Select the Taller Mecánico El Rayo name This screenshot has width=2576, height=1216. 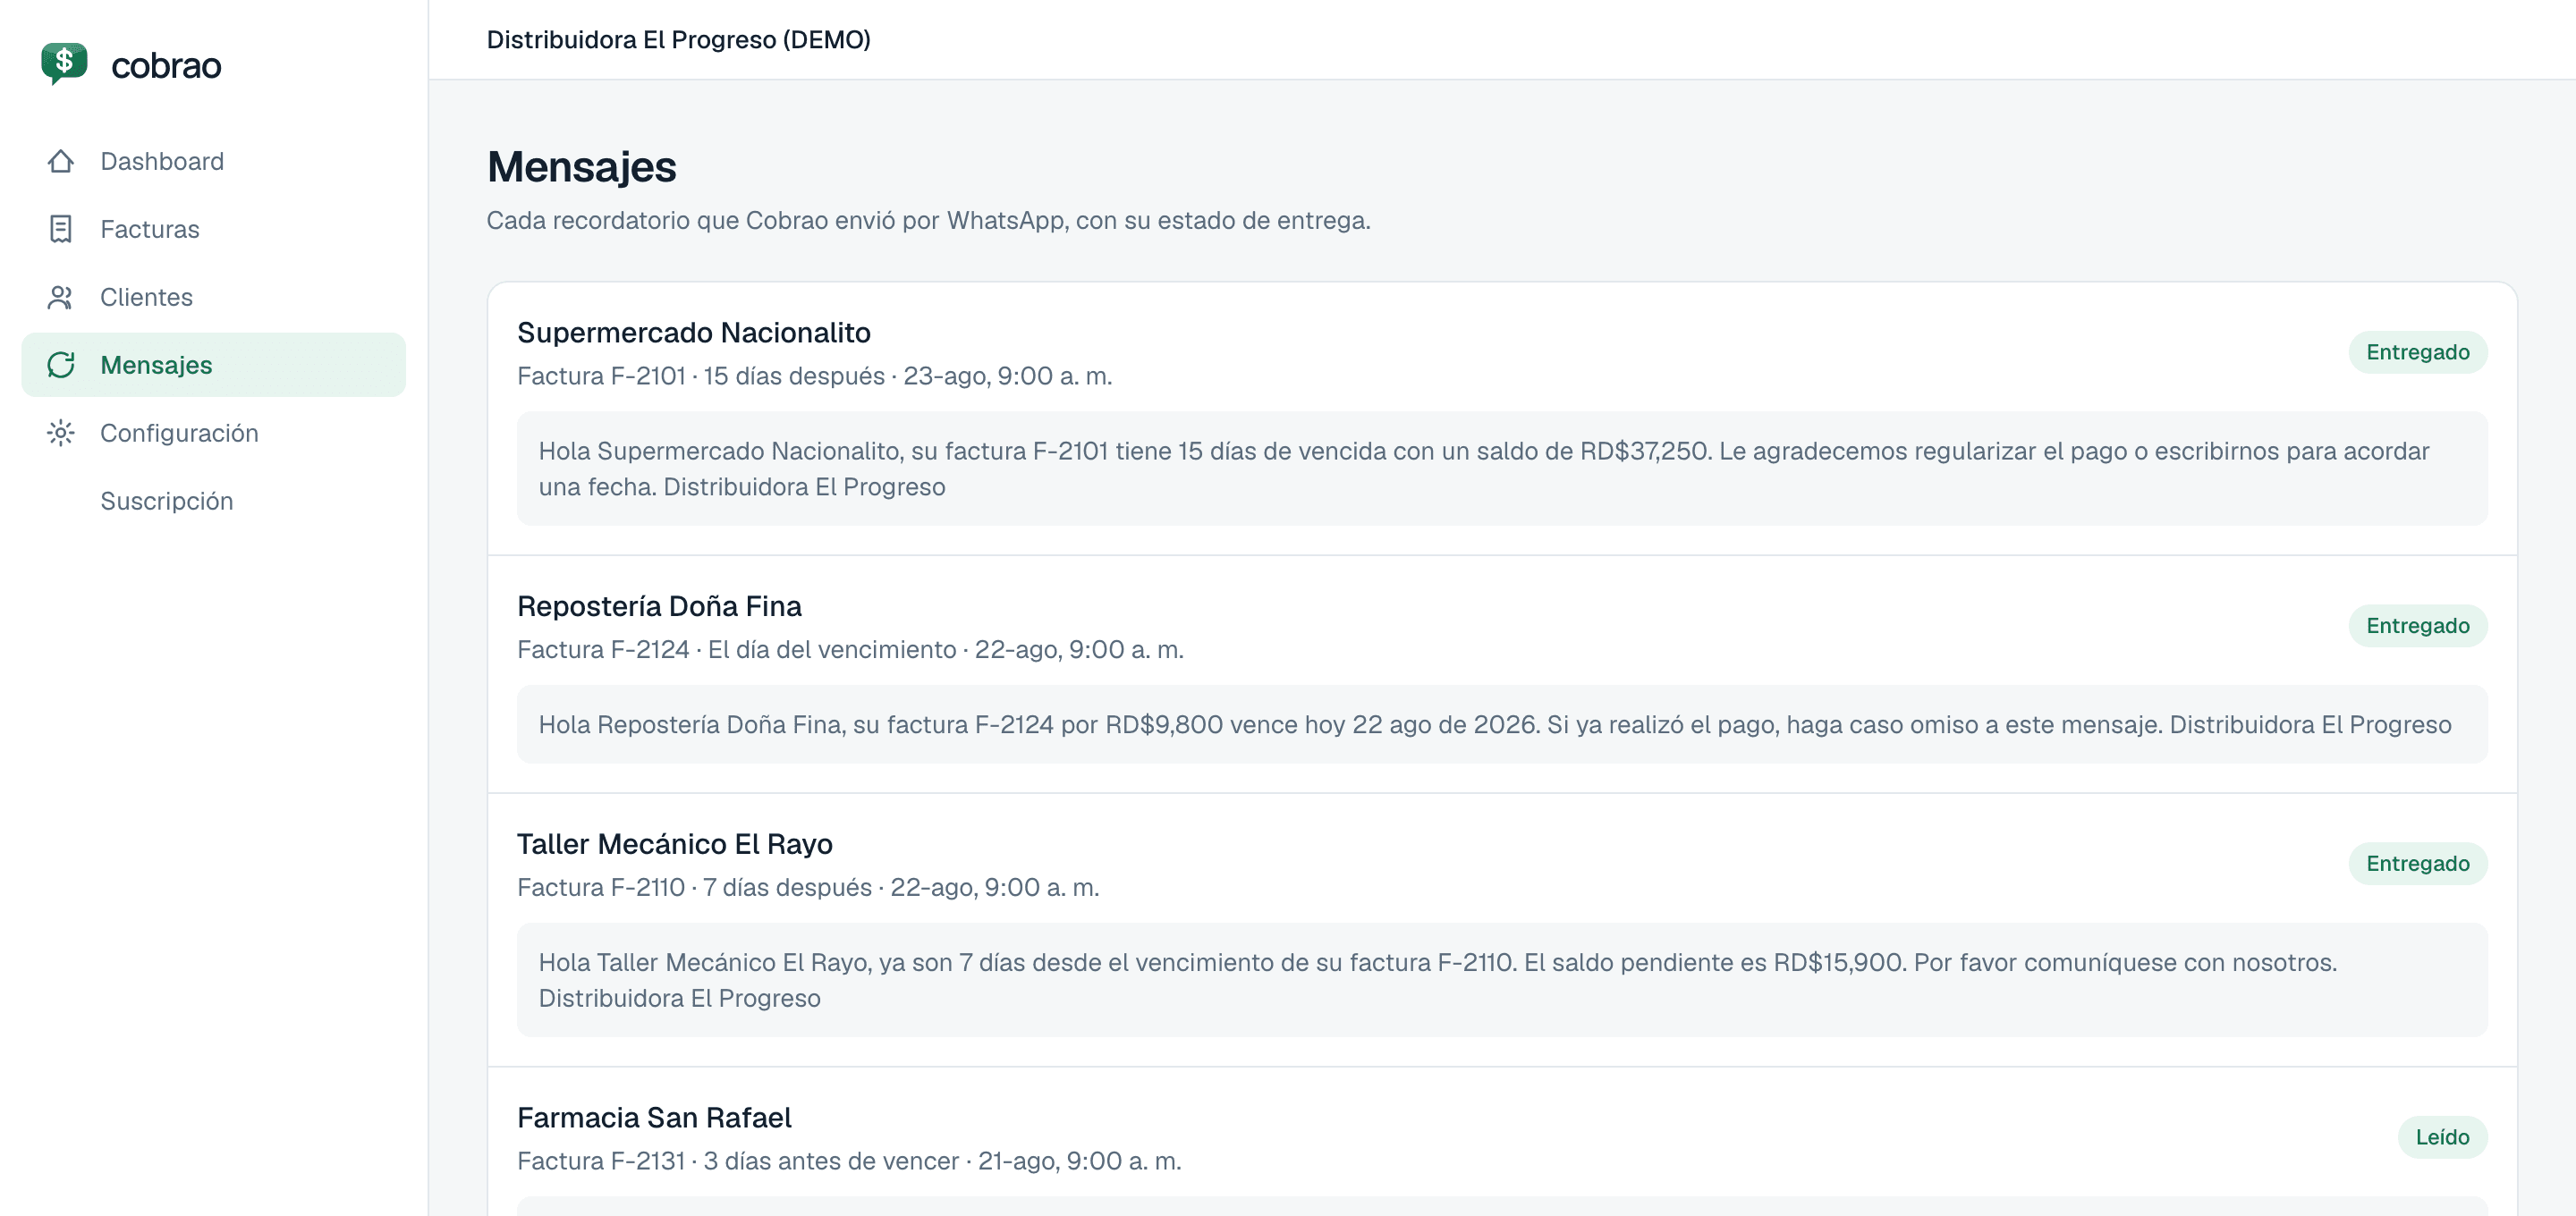click(675, 845)
